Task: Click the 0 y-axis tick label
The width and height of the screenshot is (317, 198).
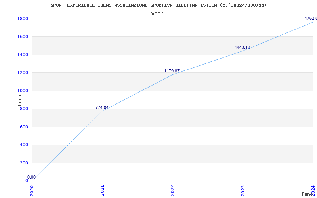Action: point(27,181)
